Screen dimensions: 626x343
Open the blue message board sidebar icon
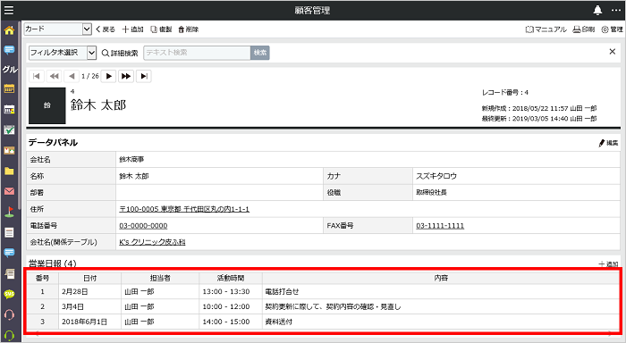9,253
